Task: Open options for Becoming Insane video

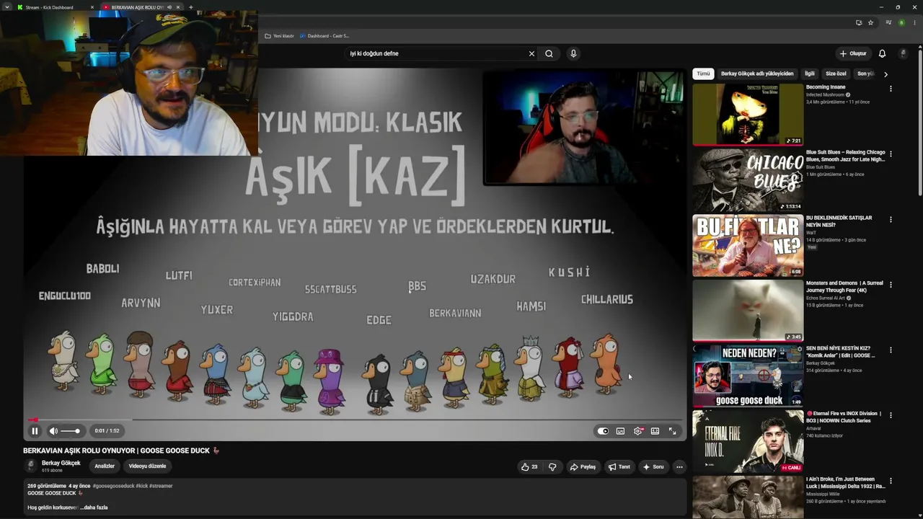Action: (x=891, y=89)
